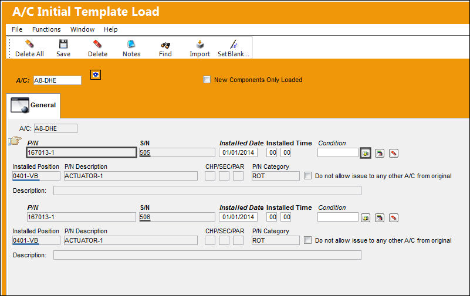Click first CHP box for S/N 506
The image size is (470, 296).
(x=210, y=240)
